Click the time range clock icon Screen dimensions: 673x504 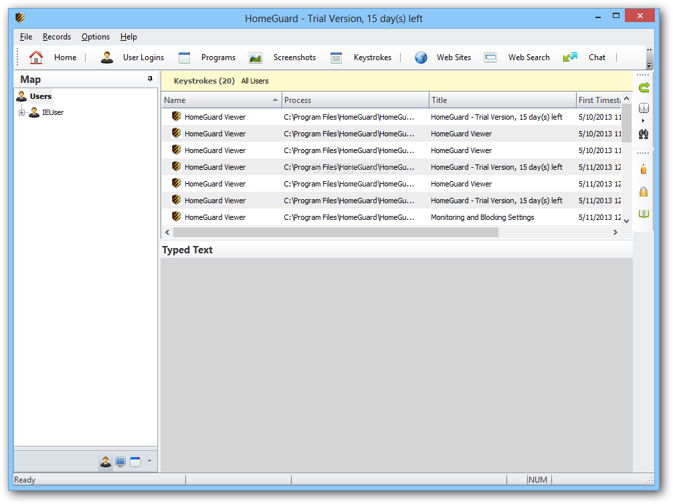(644, 108)
